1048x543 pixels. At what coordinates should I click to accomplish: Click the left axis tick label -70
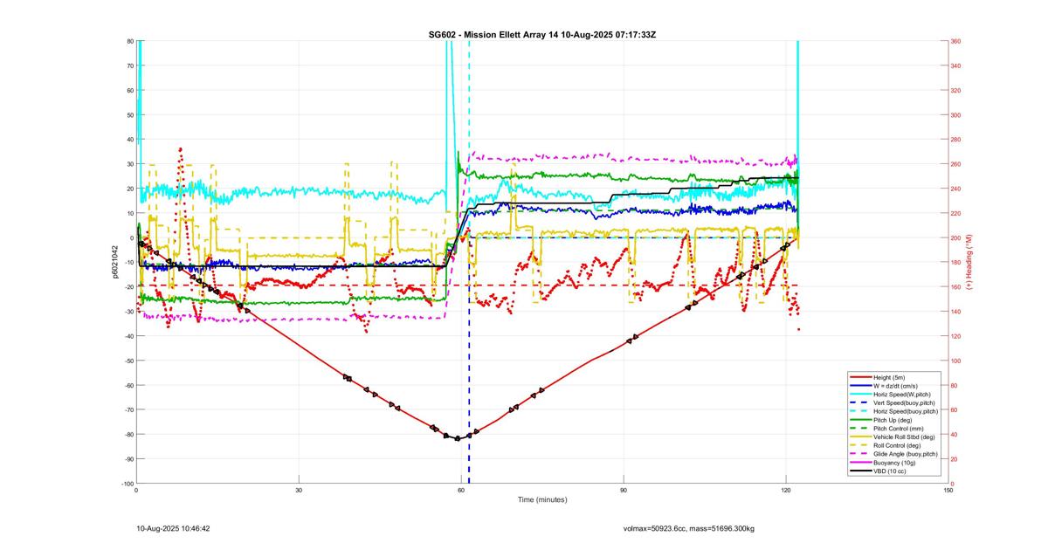coord(128,409)
